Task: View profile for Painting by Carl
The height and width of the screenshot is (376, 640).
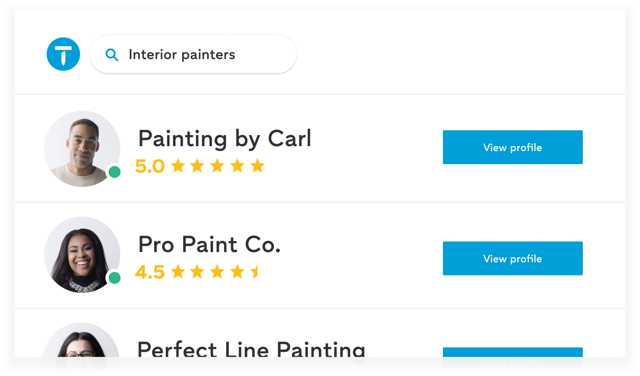Action: [x=512, y=147]
